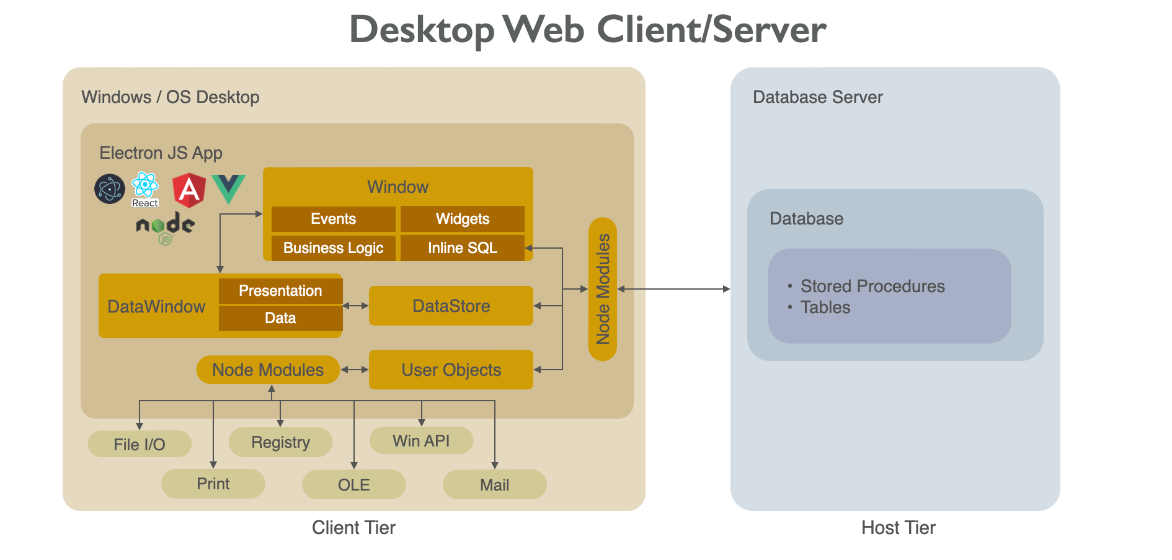Open the Stored Procedures list item

(x=872, y=286)
